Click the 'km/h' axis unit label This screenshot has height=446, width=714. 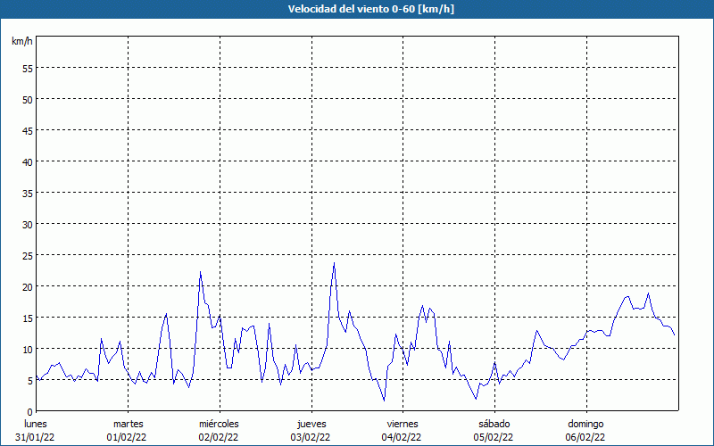click(22, 41)
